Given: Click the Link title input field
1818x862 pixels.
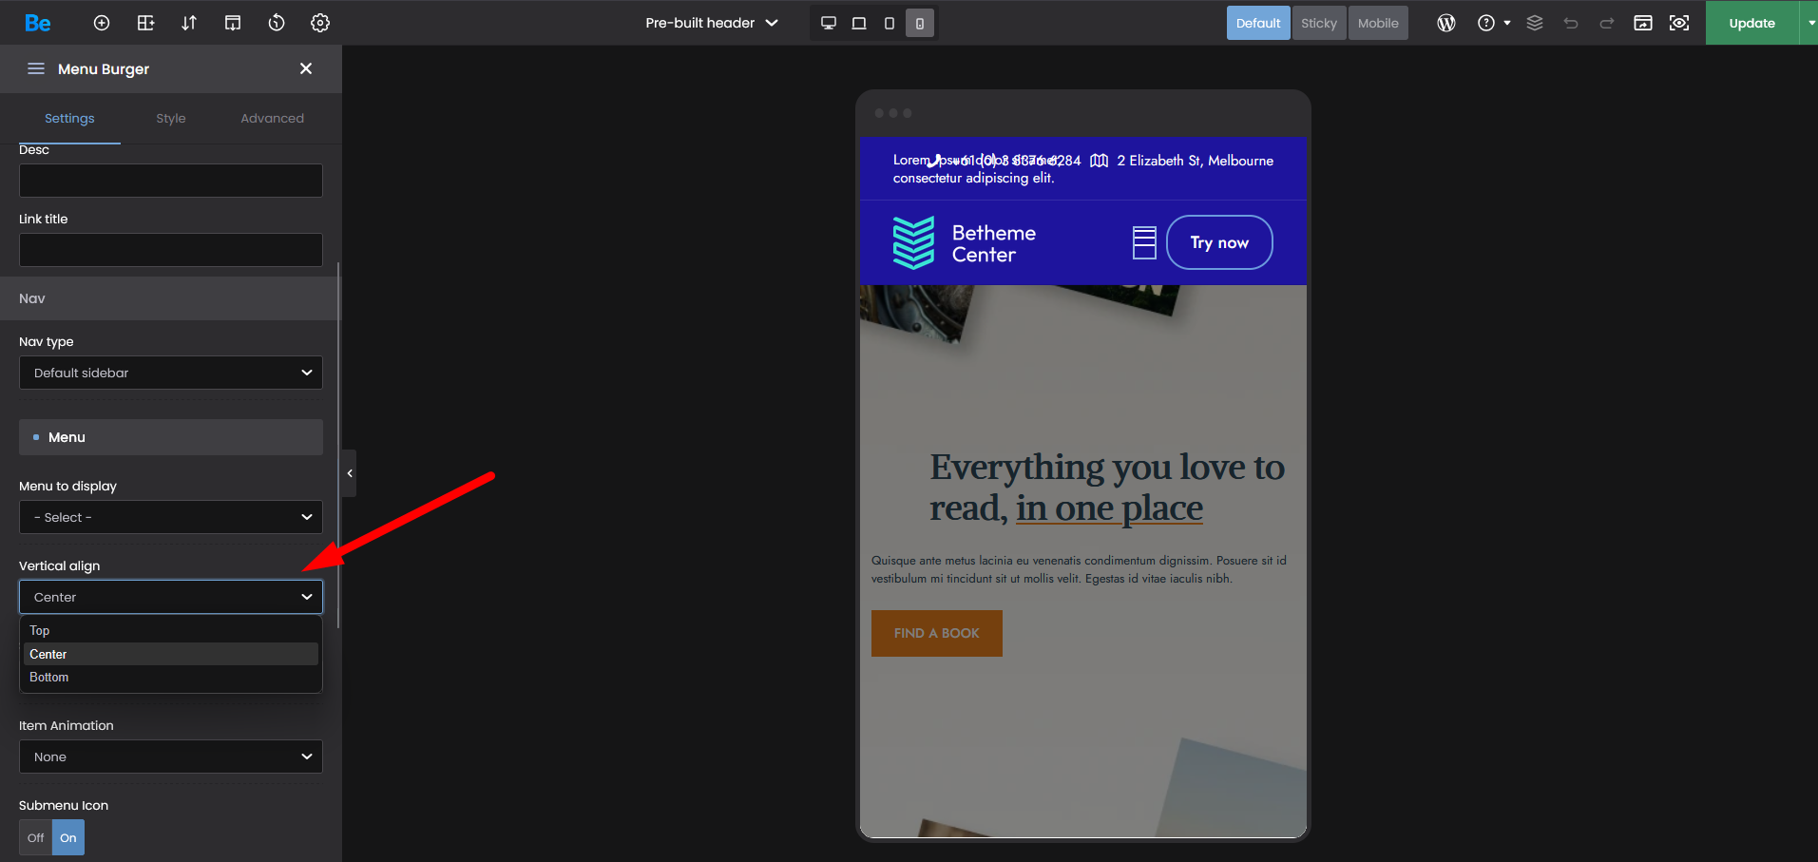Looking at the screenshot, I should tap(171, 250).
